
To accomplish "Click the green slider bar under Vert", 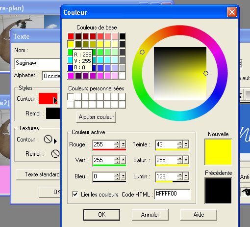I will (109, 165).
